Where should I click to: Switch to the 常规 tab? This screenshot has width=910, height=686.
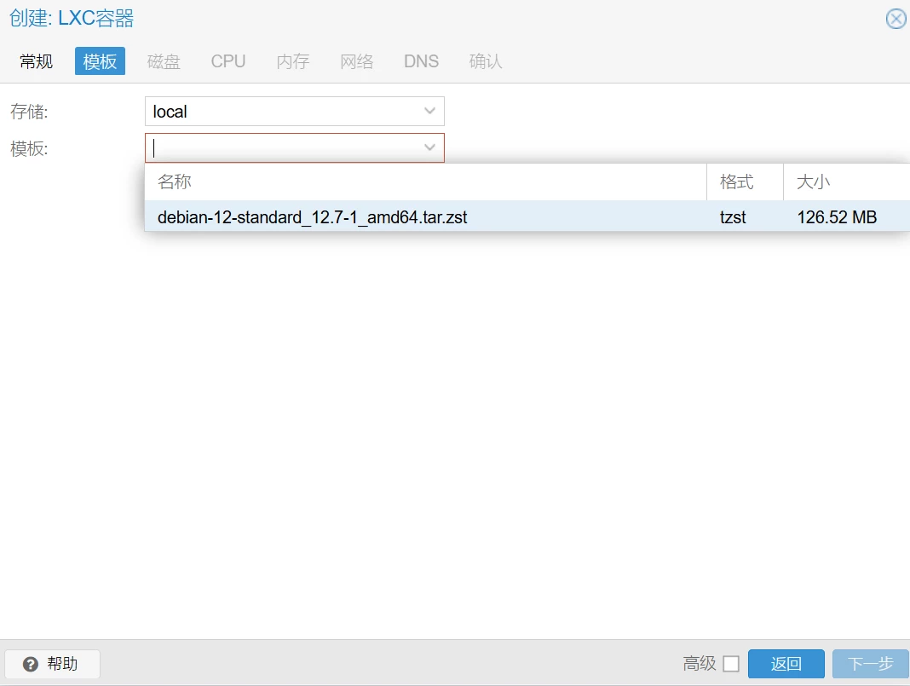[37, 61]
